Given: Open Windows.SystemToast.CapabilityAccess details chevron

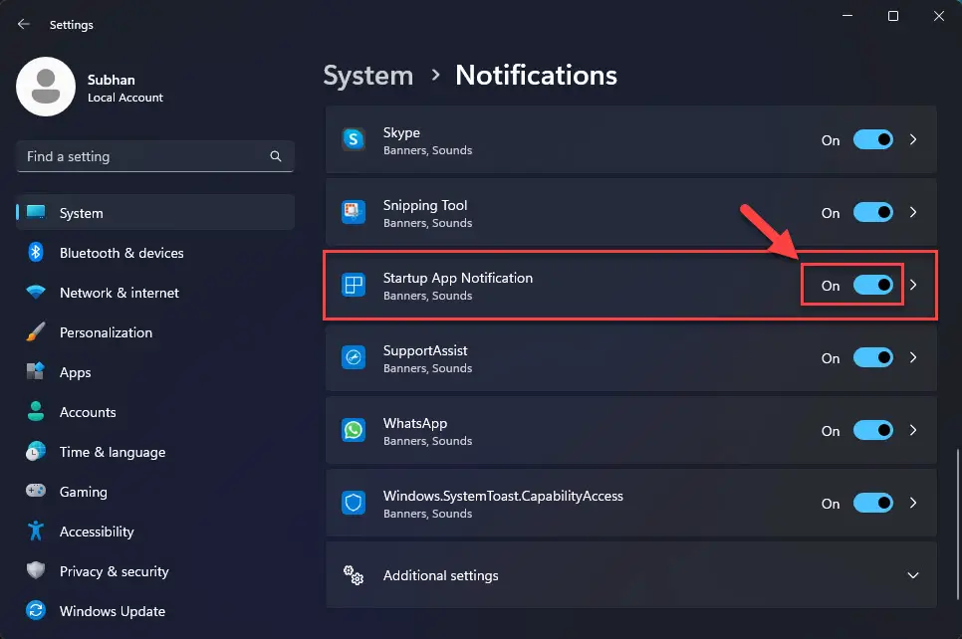Looking at the screenshot, I should tap(913, 503).
